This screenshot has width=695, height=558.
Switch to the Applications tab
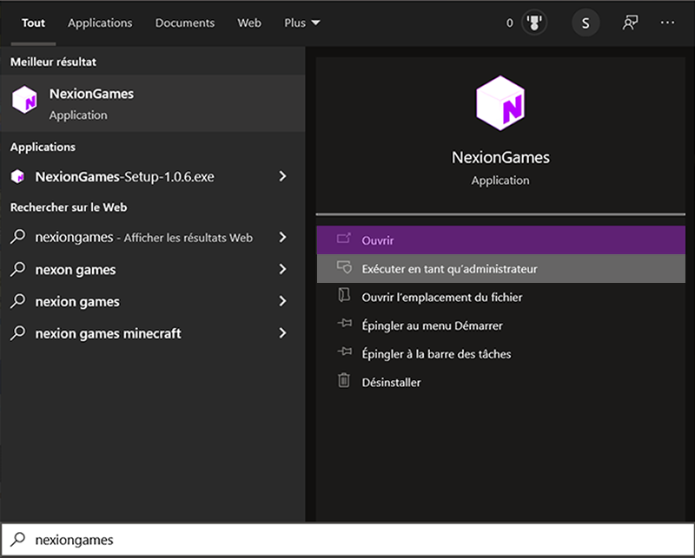(100, 23)
